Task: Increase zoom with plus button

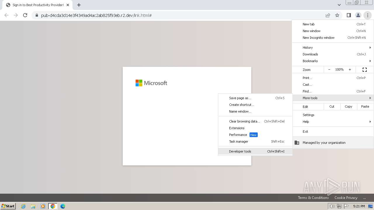Action: 350,69
